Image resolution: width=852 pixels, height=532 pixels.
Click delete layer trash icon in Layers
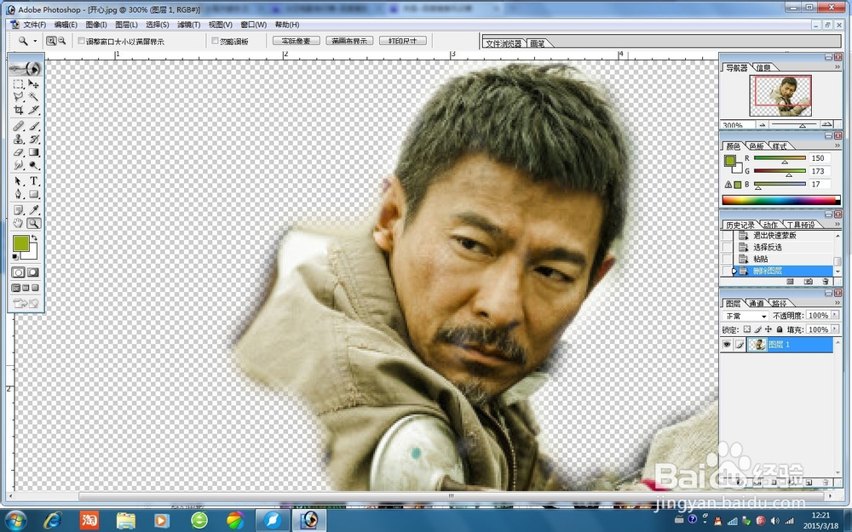826,482
